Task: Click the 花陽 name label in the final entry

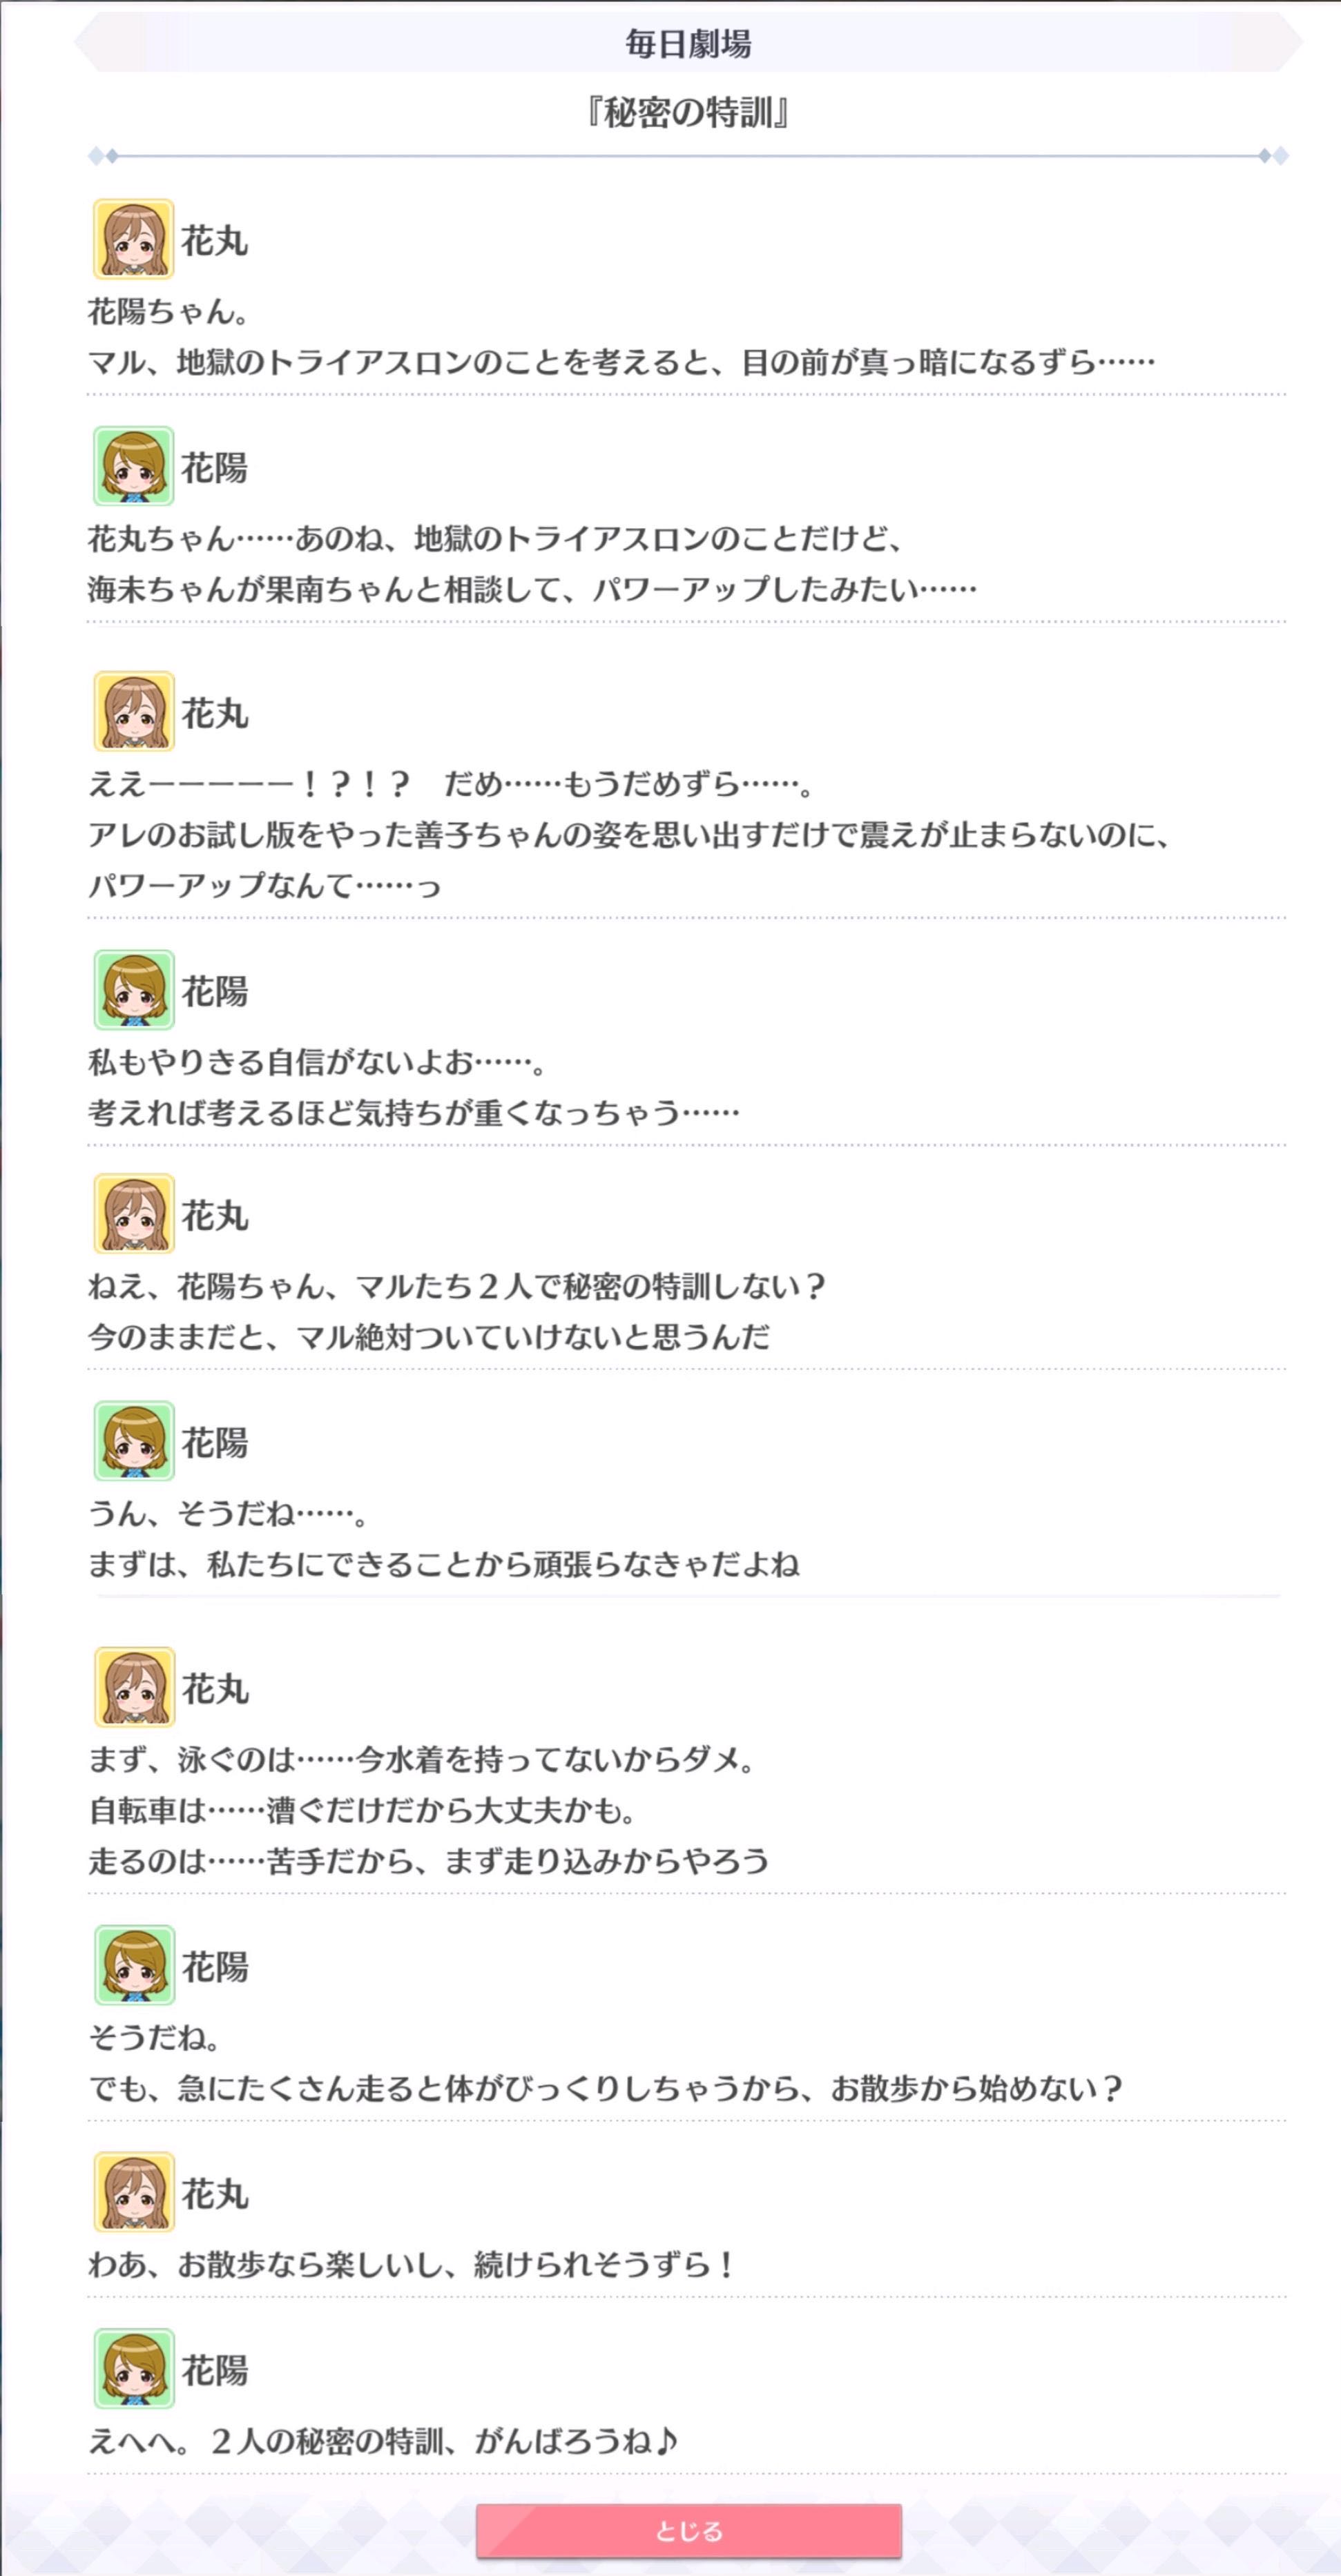Action: pyautogui.click(x=214, y=2370)
